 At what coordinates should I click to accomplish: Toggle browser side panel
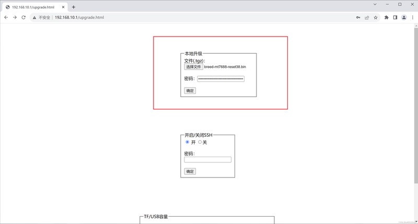395,18
